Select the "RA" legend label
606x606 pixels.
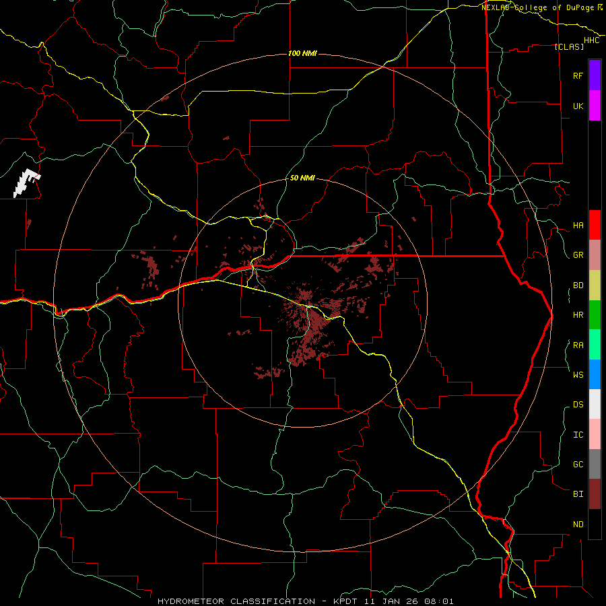[x=578, y=345]
